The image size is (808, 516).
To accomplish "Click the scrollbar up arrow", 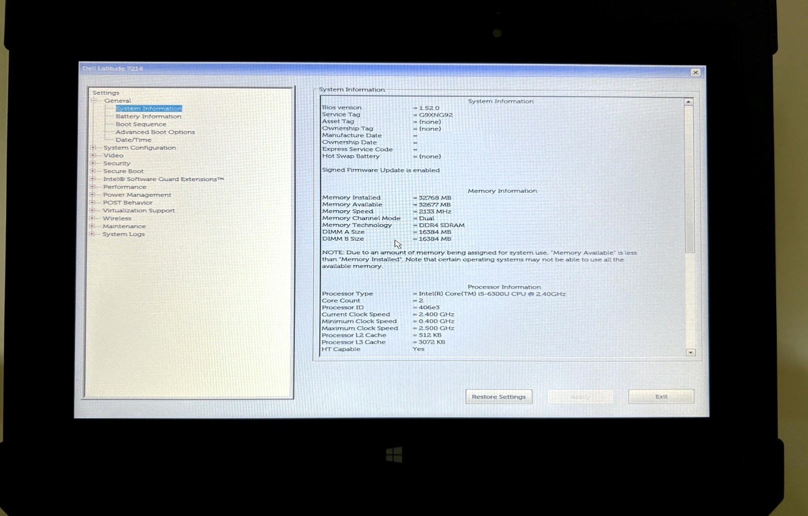I will (x=688, y=102).
